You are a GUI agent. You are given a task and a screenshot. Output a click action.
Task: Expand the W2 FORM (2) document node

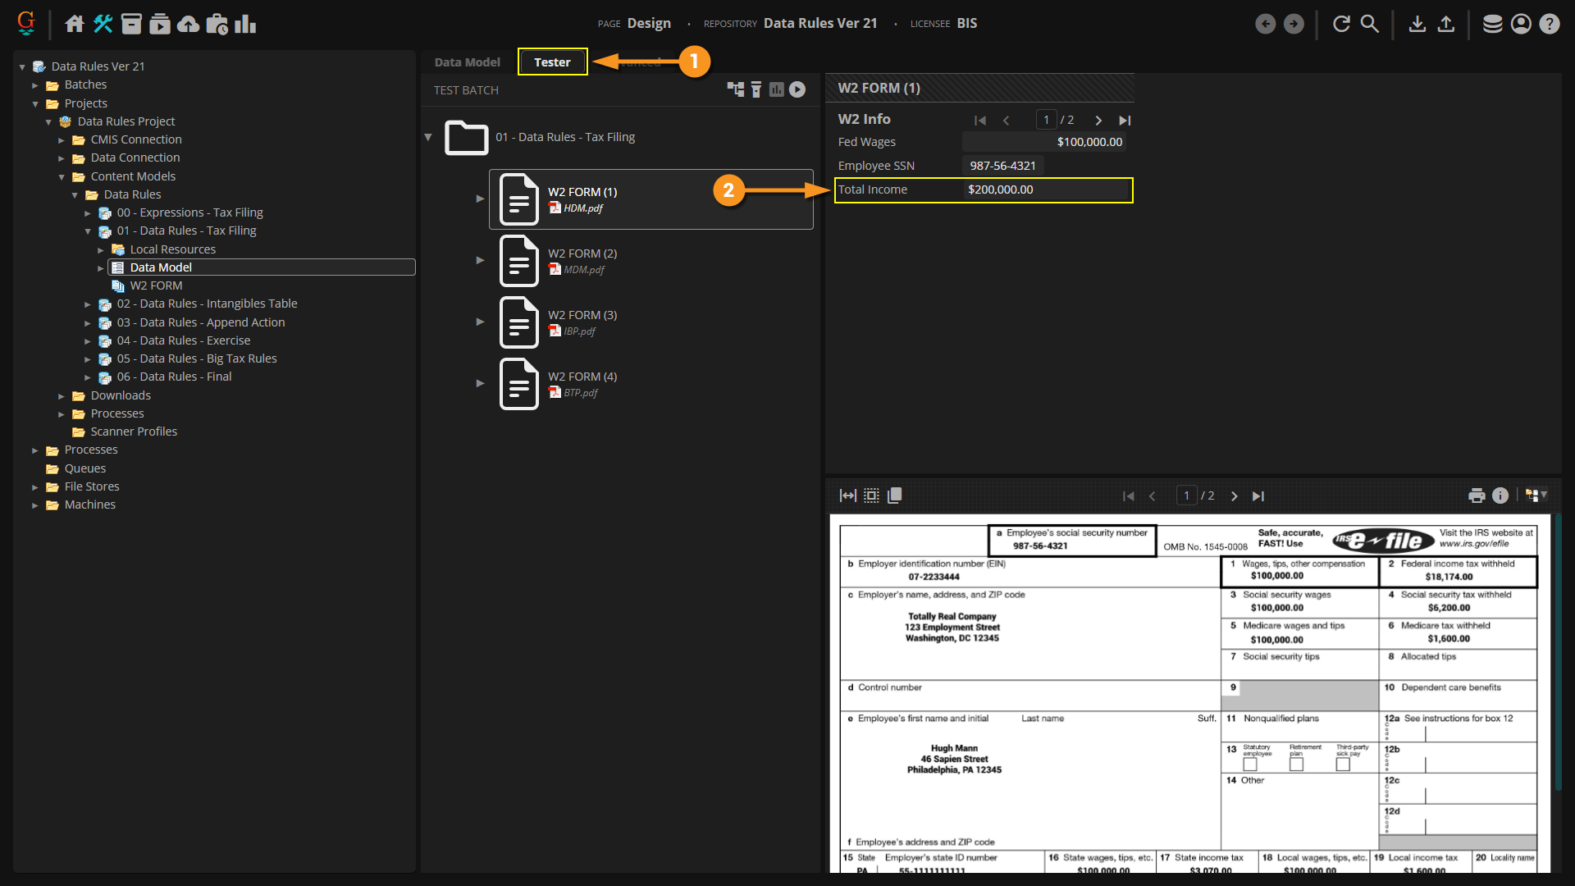480,260
